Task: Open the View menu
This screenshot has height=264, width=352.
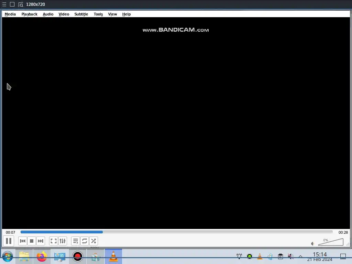Action: [112, 14]
